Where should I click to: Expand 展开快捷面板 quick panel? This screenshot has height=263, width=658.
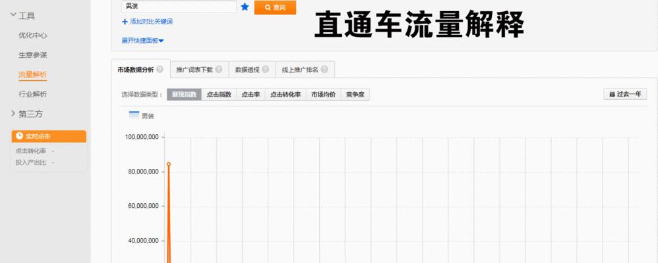(x=142, y=41)
